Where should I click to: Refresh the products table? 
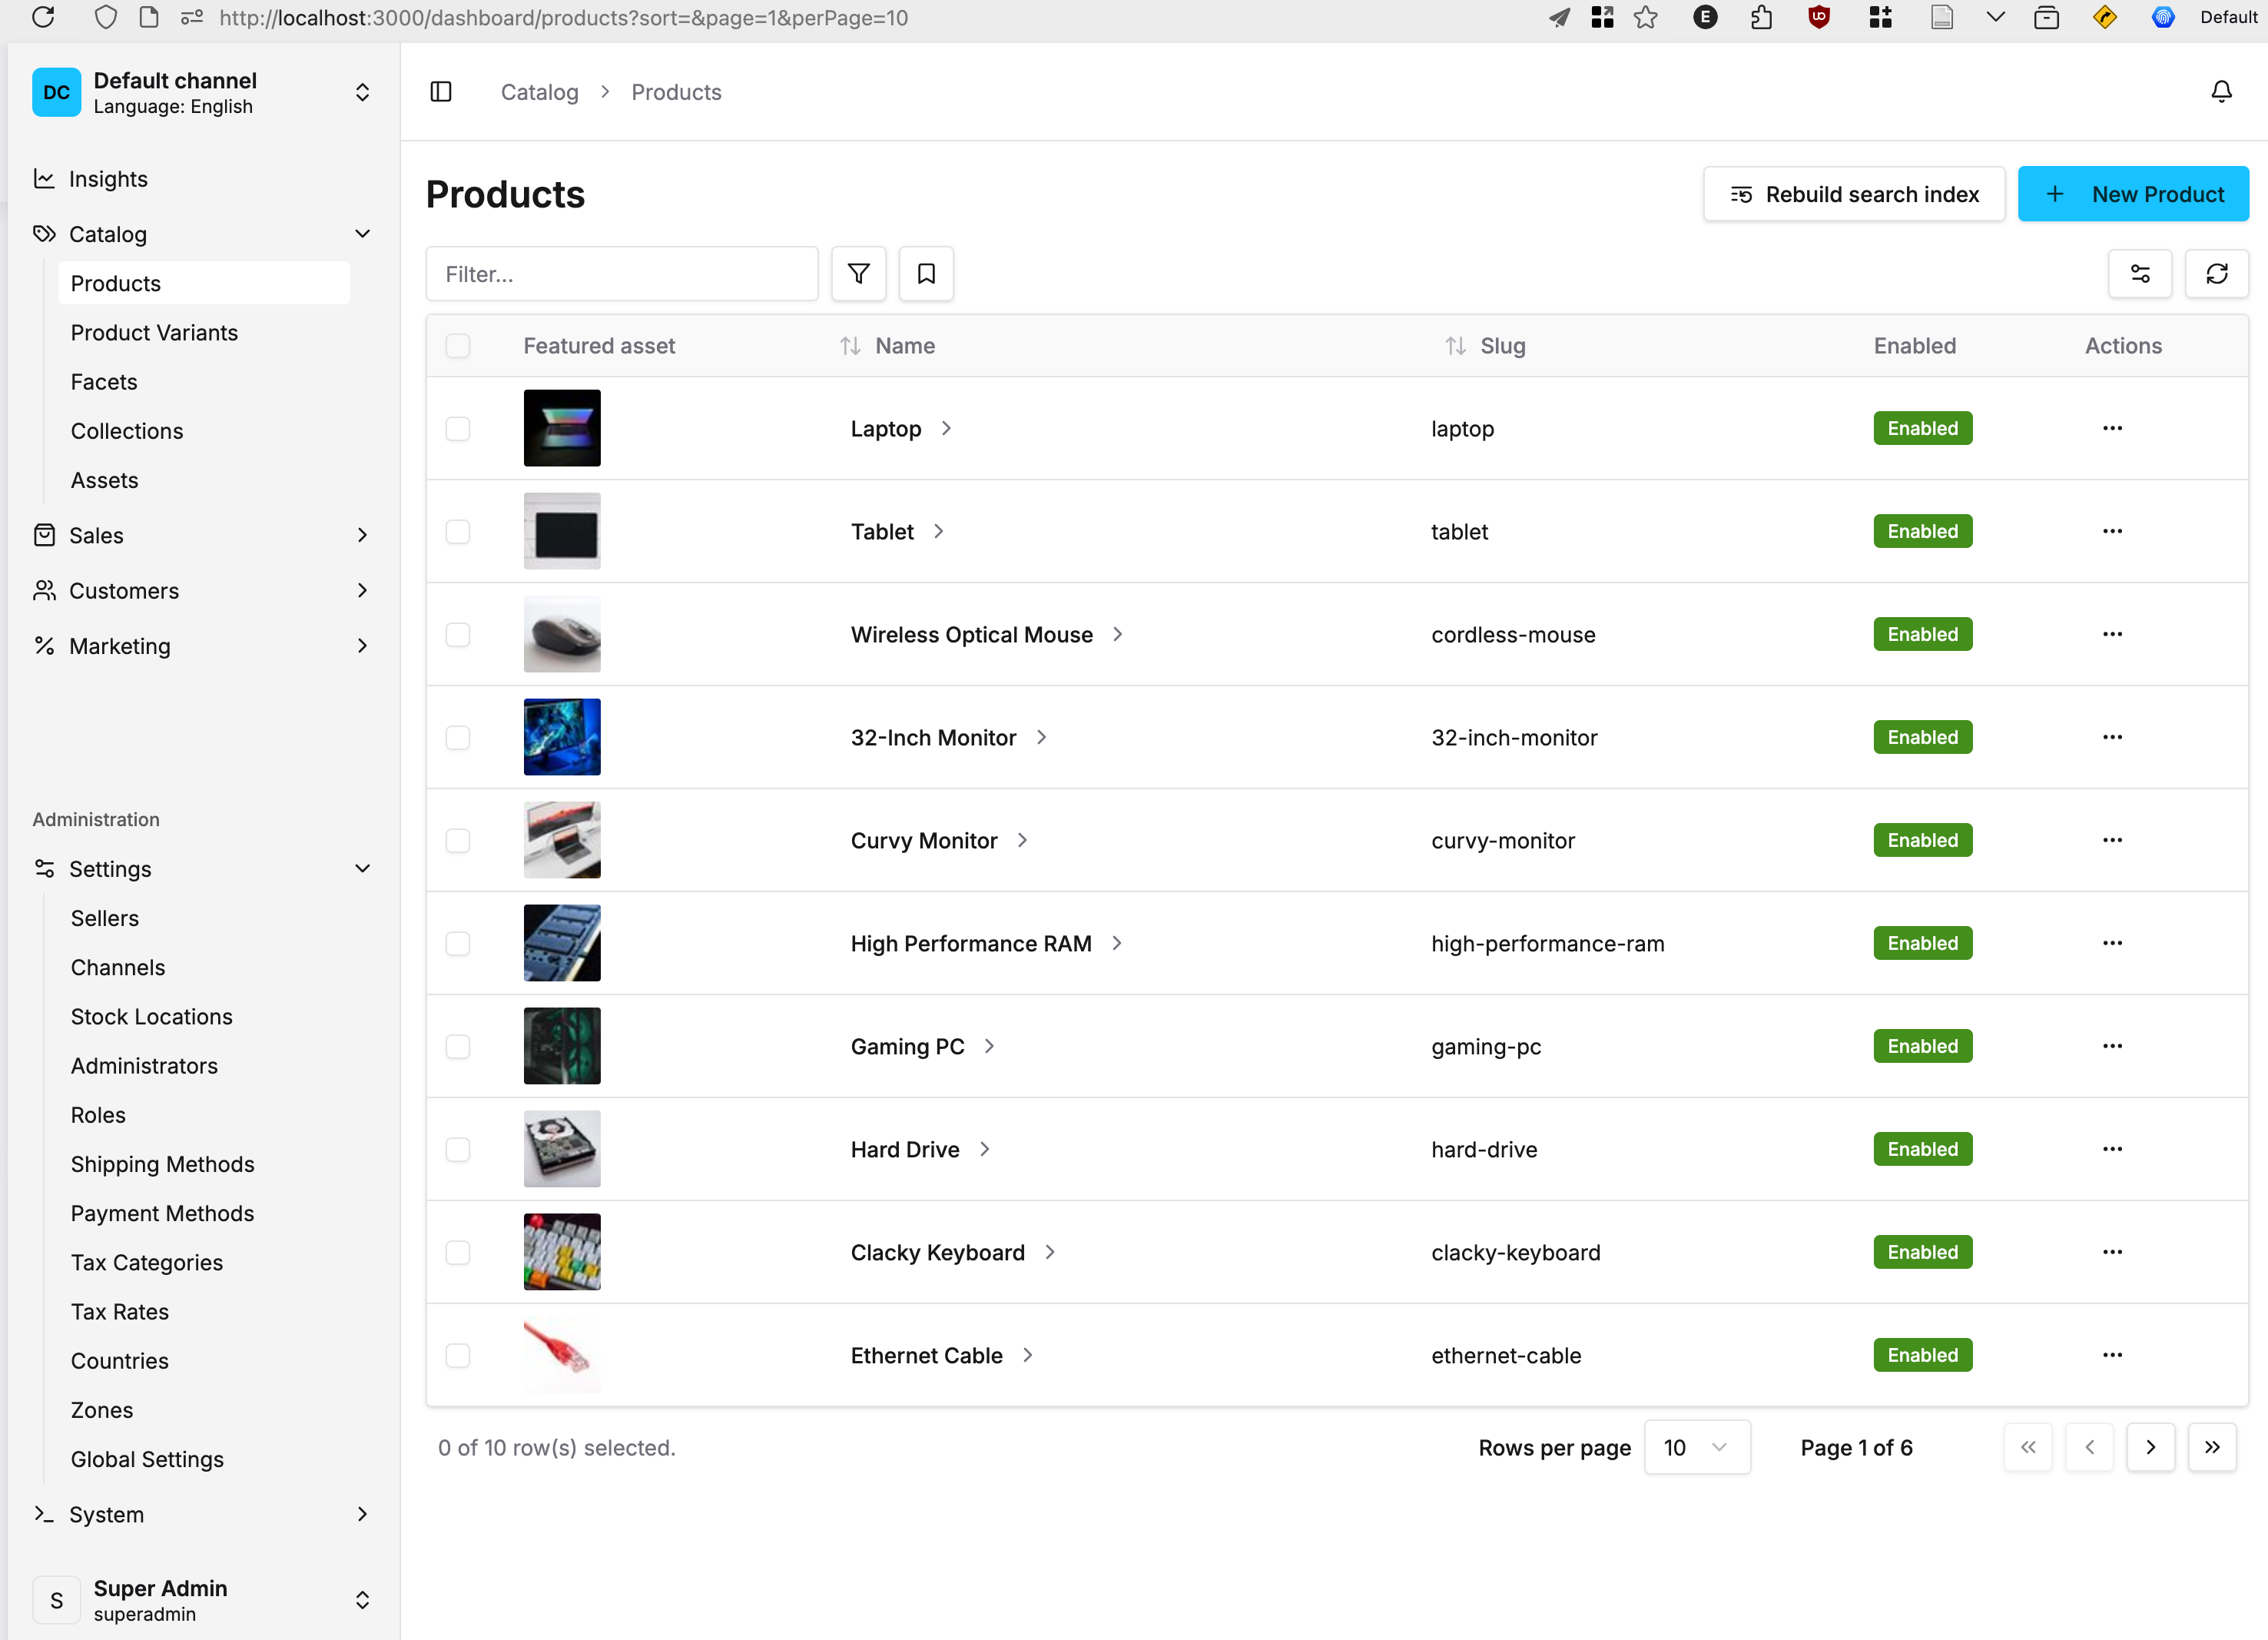pos(2217,274)
